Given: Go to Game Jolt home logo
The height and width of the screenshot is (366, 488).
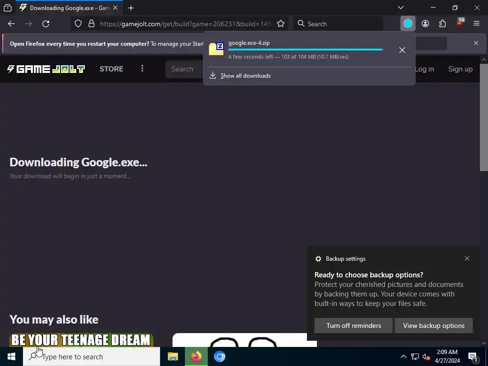Looking at the screenshot, I should [x=46, y=69].
